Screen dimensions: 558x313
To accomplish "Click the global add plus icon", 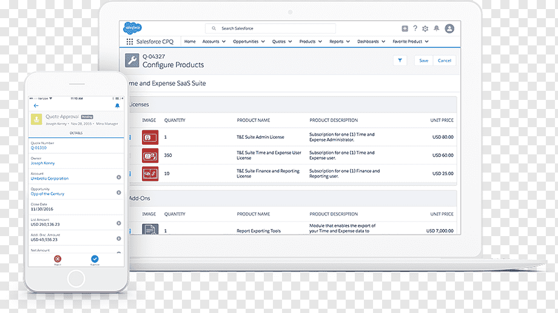I will [x=405, y=28].
